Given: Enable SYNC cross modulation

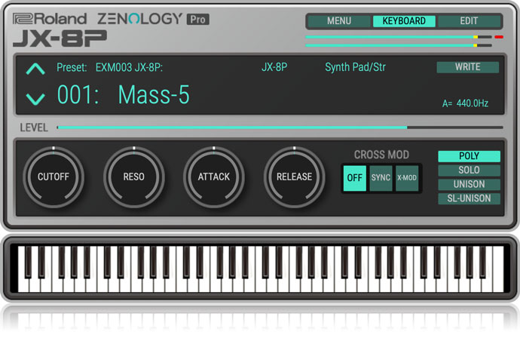Looking at the screenshot, I should tap(381, 177).
